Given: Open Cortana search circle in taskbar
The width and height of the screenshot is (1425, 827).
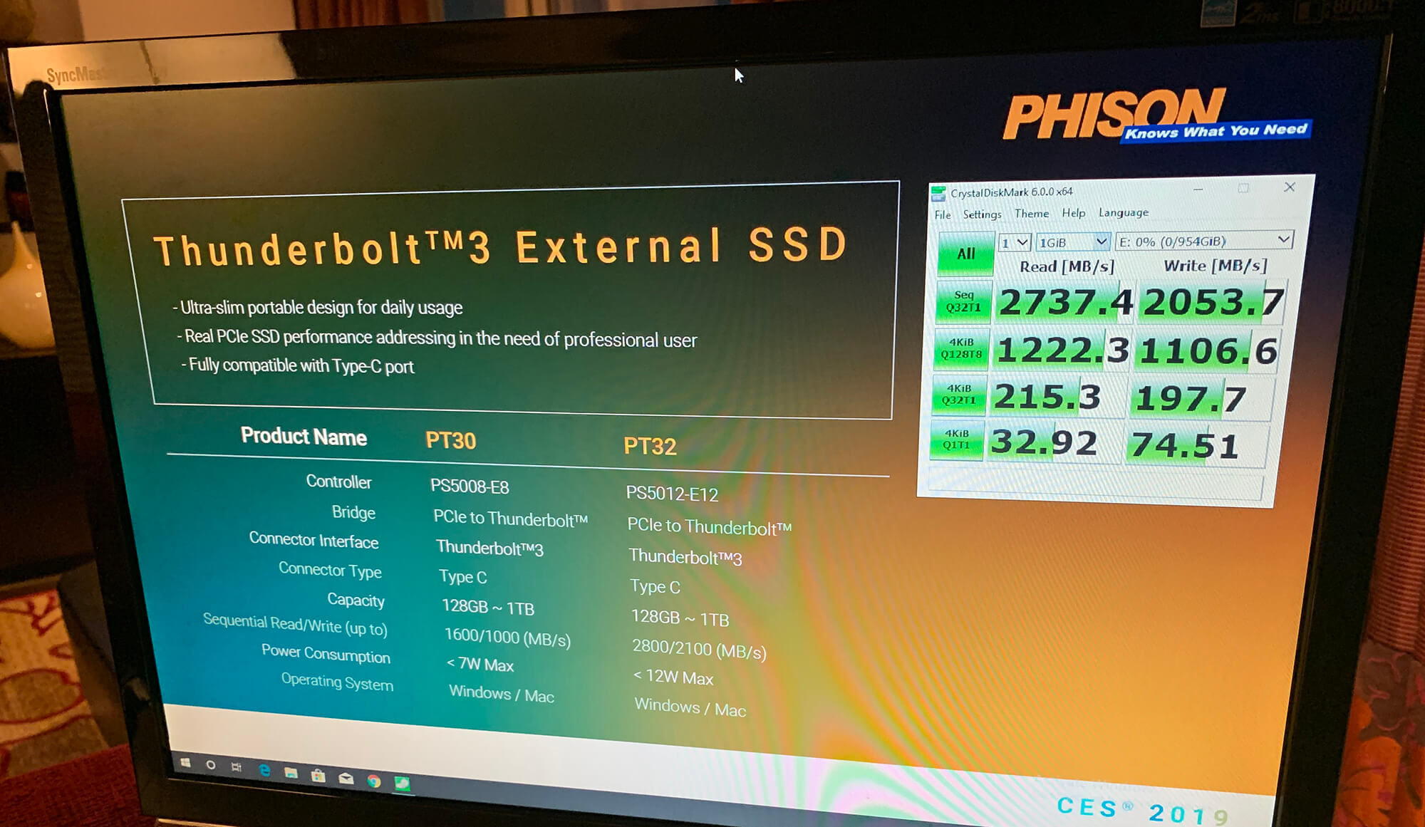Looking at the screenshot, I should (211, 765).
